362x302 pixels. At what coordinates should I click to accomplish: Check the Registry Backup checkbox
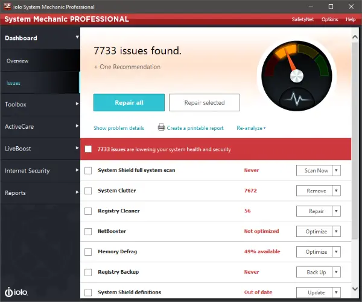[88, 272]
